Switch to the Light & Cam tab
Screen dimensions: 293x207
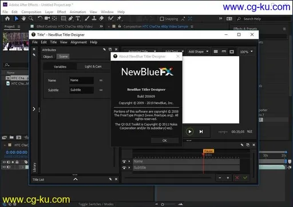tap(93, 66)
